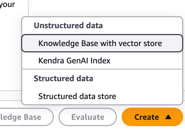Select the only option under Structured data
185x129 pixels.
click(x=77, y=96)
